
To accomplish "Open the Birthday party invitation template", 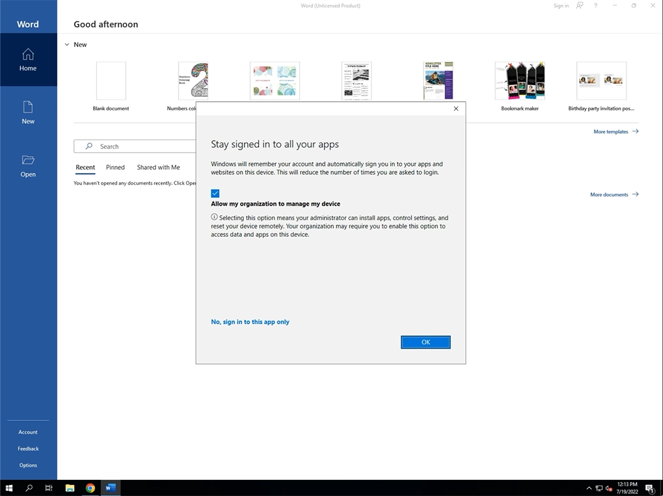I will click(601, 86).
